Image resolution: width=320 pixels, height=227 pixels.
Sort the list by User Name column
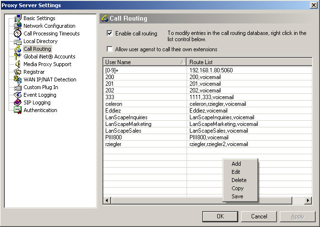[x=144, y=62]
